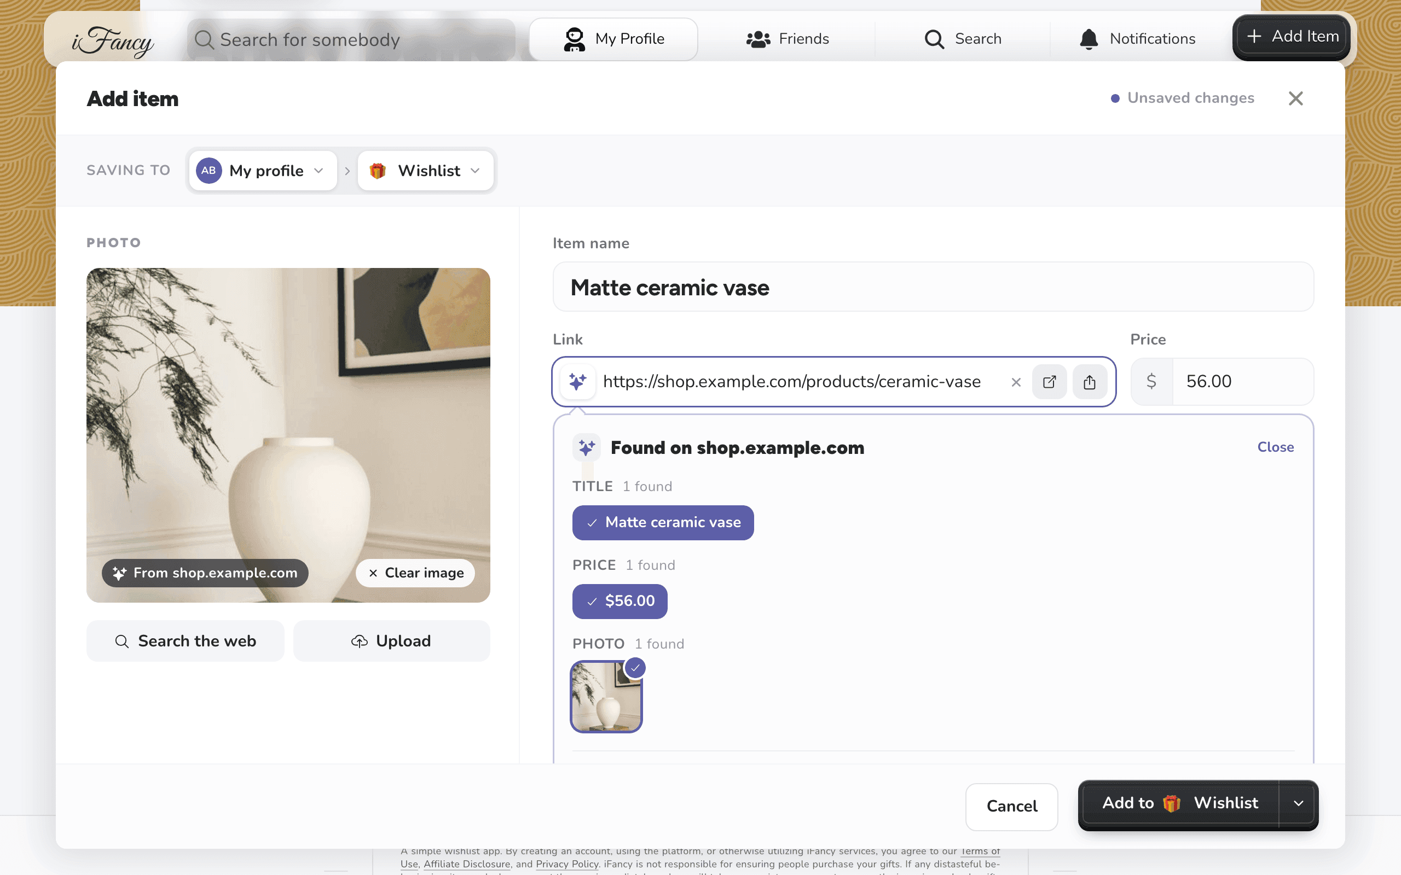Screen dimensions: 1401x875
Task: Click the sparkle autofill icon in Link field
Action: coord(577,381)
